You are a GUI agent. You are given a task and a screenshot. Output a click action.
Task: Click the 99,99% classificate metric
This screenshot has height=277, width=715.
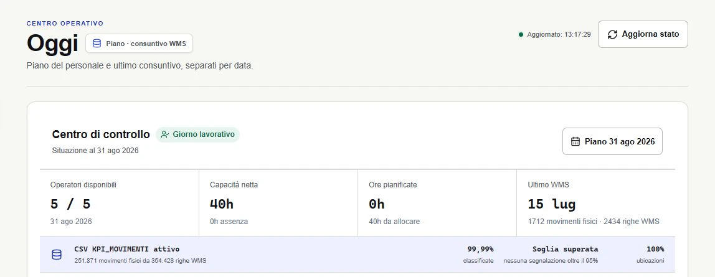coord(478,255)
